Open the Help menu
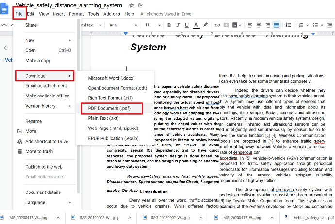This screenshot has height=224, width=335. coord(129,14)
